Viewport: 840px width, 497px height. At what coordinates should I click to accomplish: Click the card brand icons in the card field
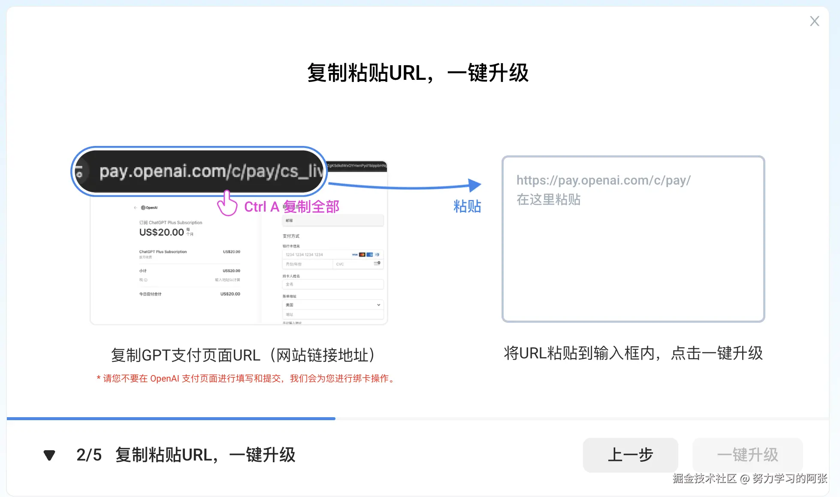pos(366,255)
